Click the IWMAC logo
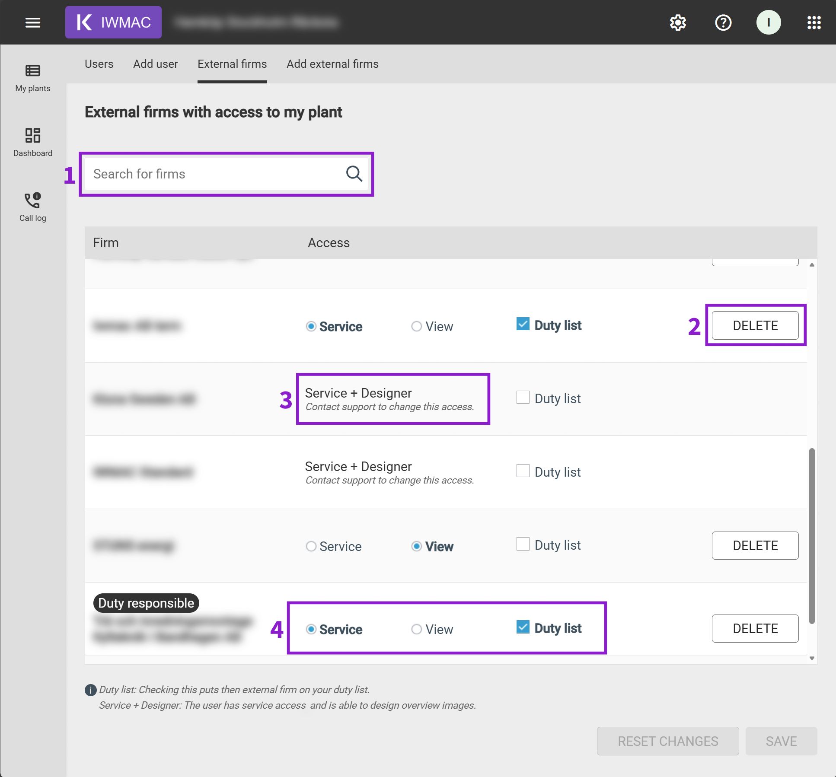The width and height of the screenshot is (836, 777). 113,22
